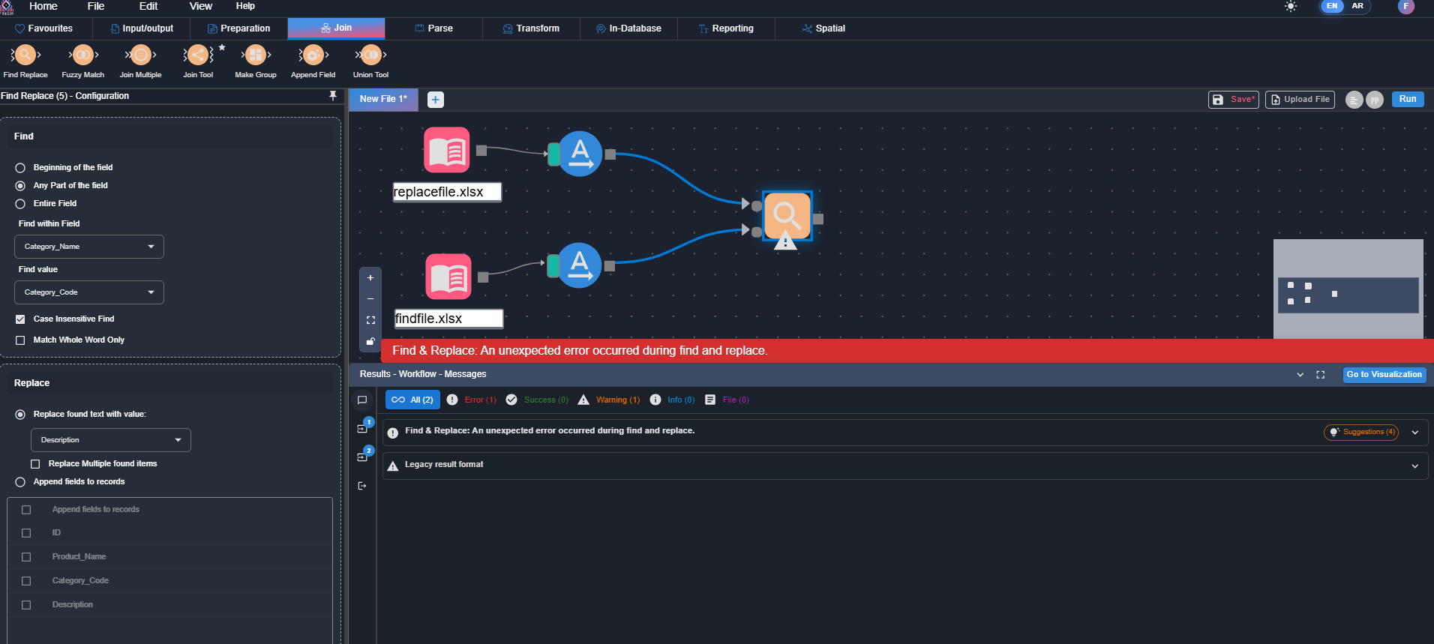Open the Find value Category_Code dropdown
The width and height of the screenshot is (1434, 644).
[88, 292]
